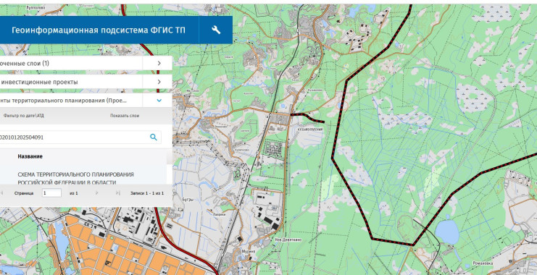Jump to the last results page arrow
The height and width of the screenshot is (275, 537).
[118, 193]
